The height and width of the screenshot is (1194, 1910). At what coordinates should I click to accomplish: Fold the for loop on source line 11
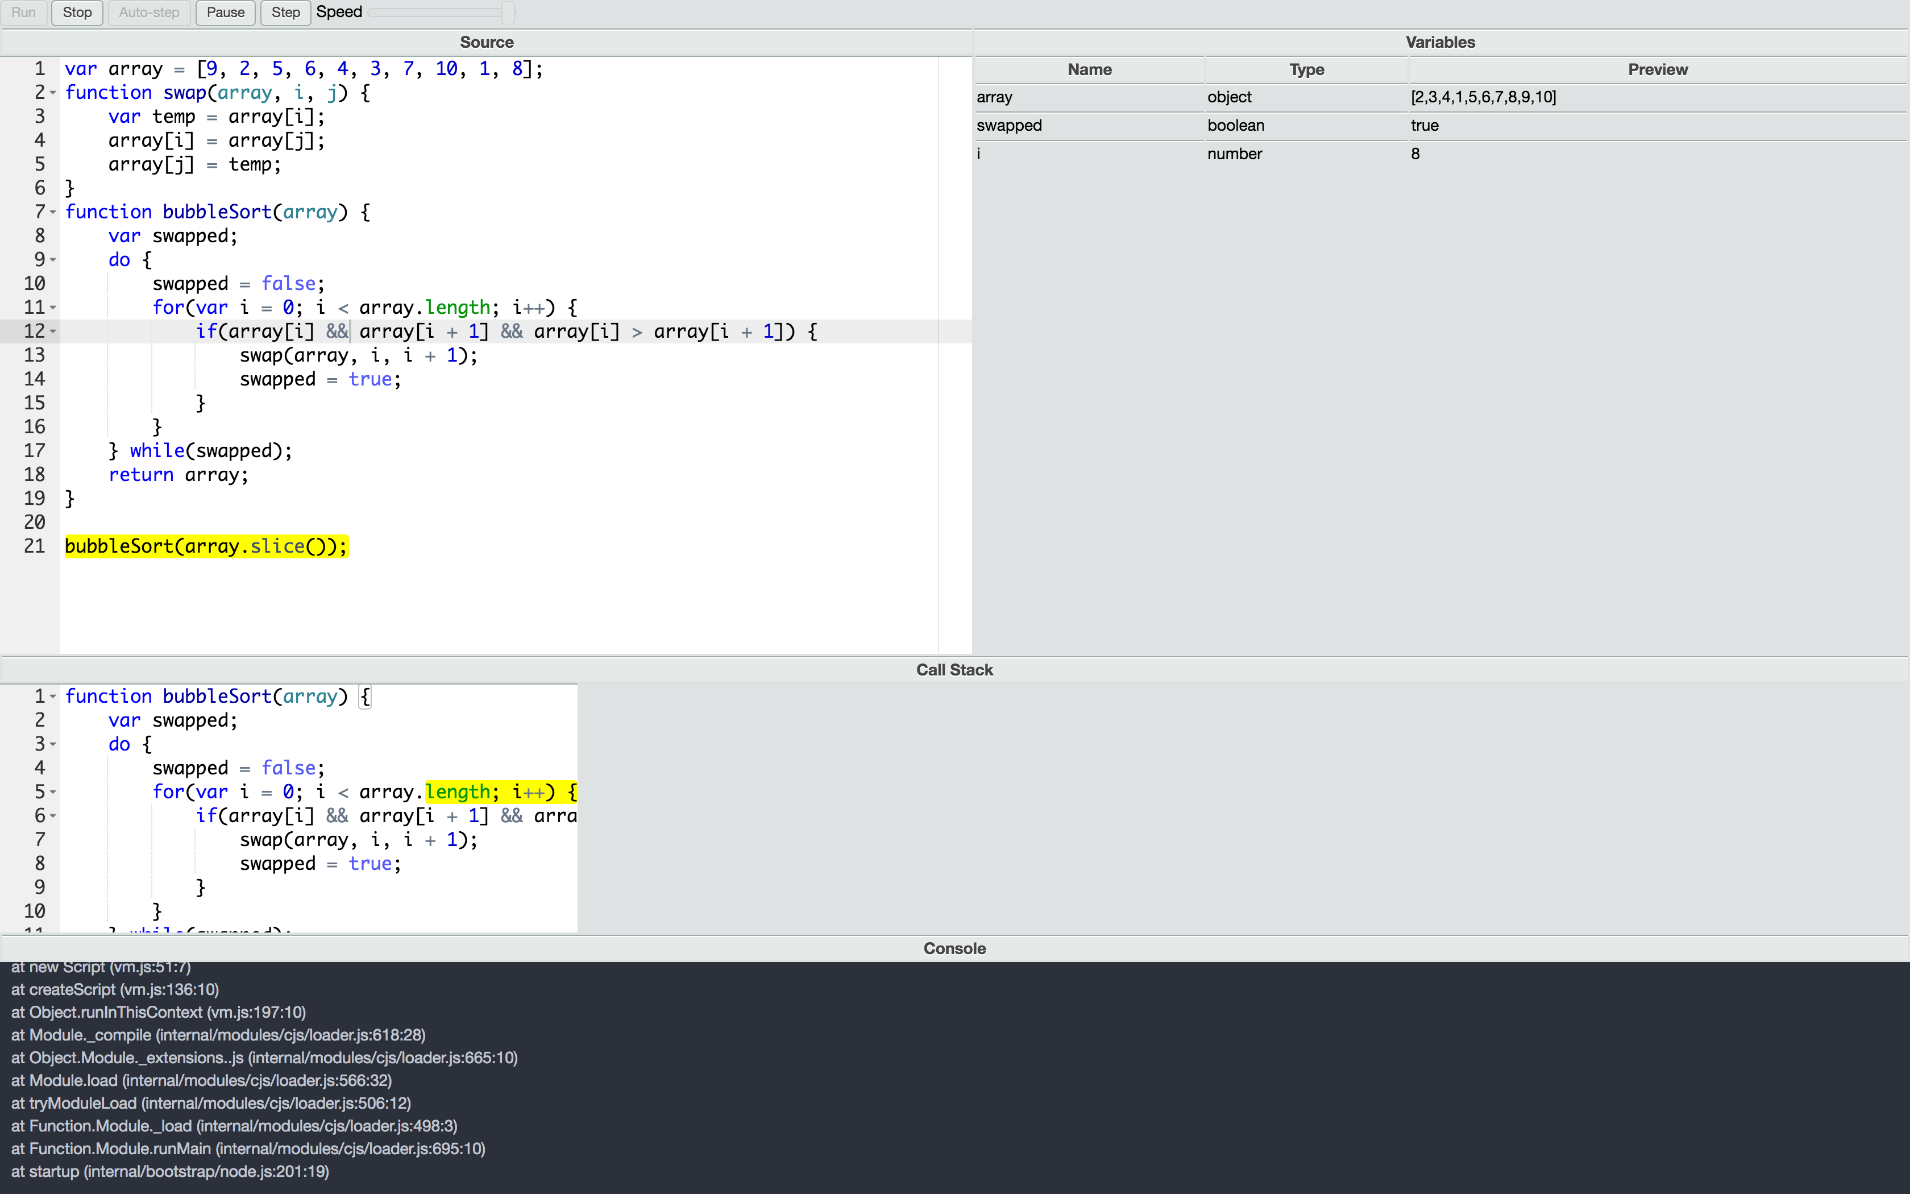(x=53, y=308)
